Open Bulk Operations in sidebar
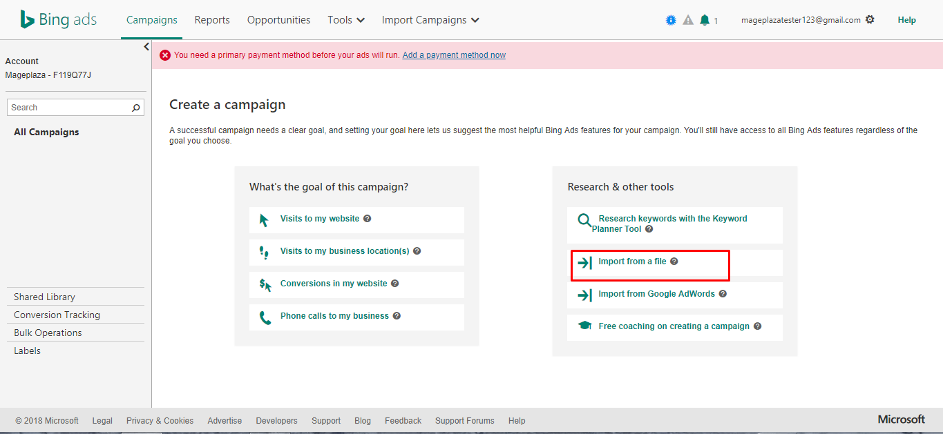 48,333
